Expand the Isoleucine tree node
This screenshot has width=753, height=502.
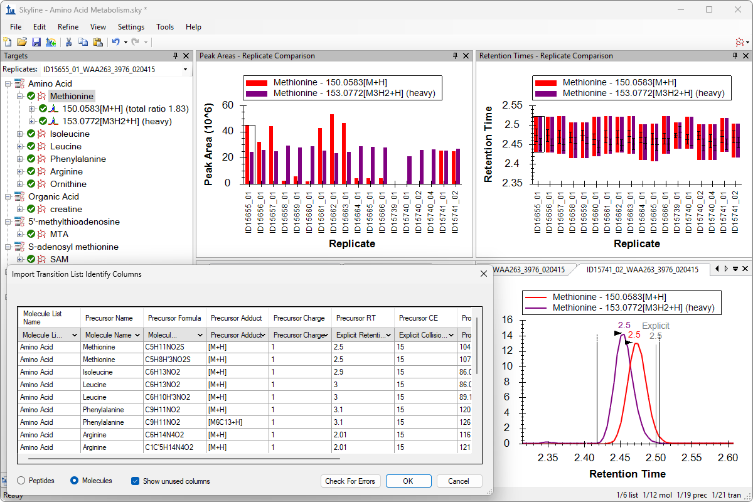(x=21, y=134)
